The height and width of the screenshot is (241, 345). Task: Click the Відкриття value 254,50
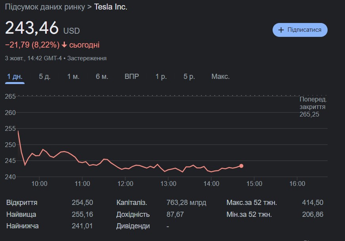(x=82, y=203)
